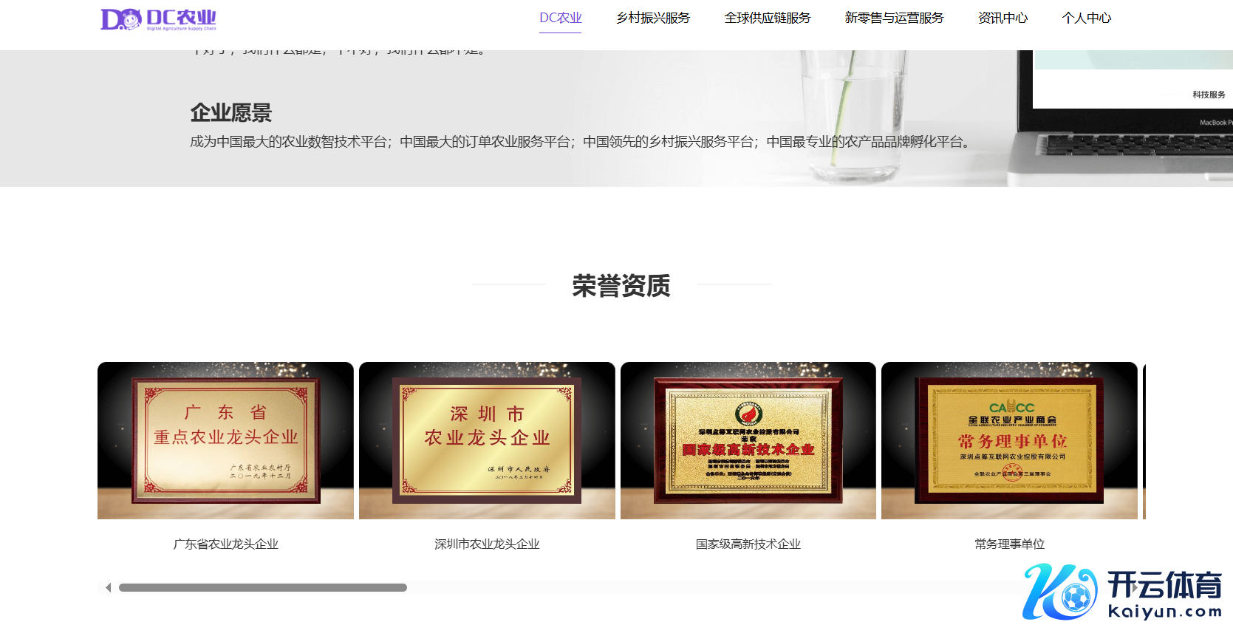The width and height of the screenshot is (1233, 636).
Task: View the 广东省重点农业龙头企业 plaque image
Action: [225, 440]
